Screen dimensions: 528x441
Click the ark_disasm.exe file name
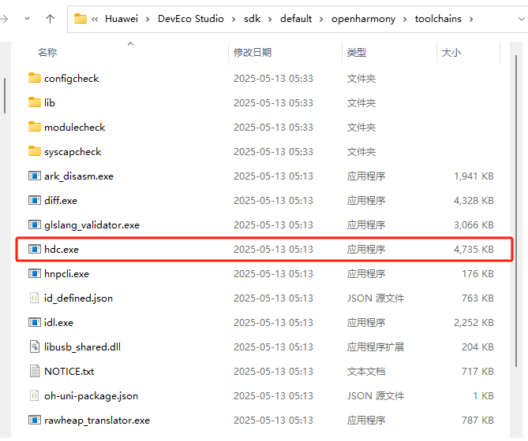(x=79, y=176)
